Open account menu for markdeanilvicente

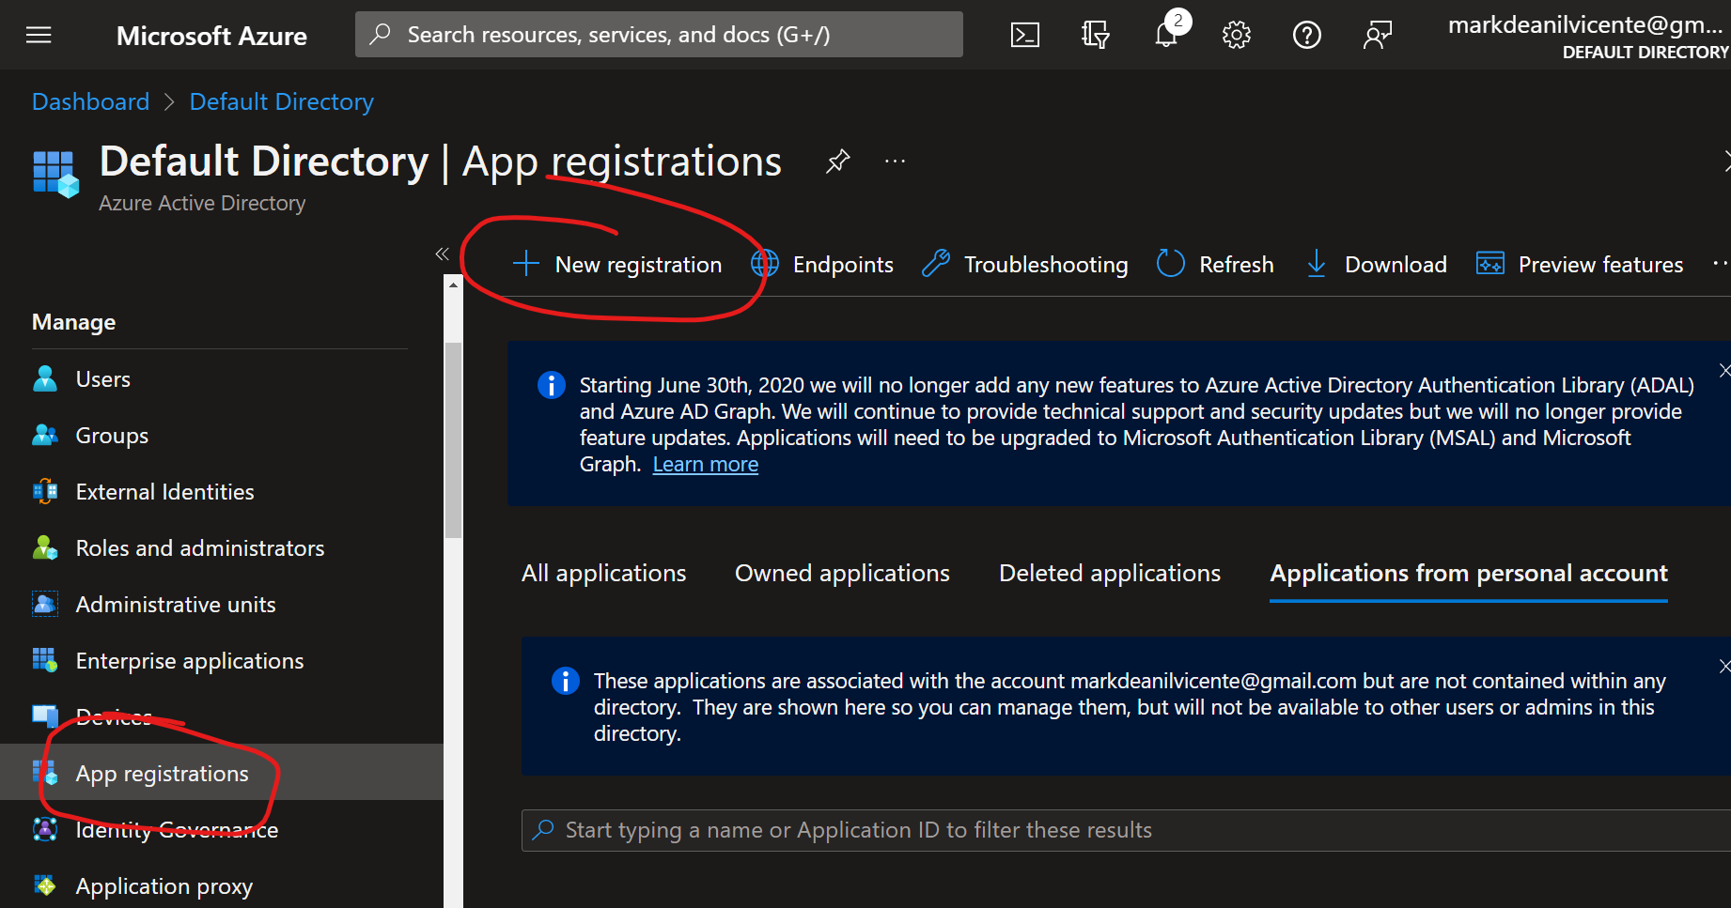click(x=1588, y=36)
